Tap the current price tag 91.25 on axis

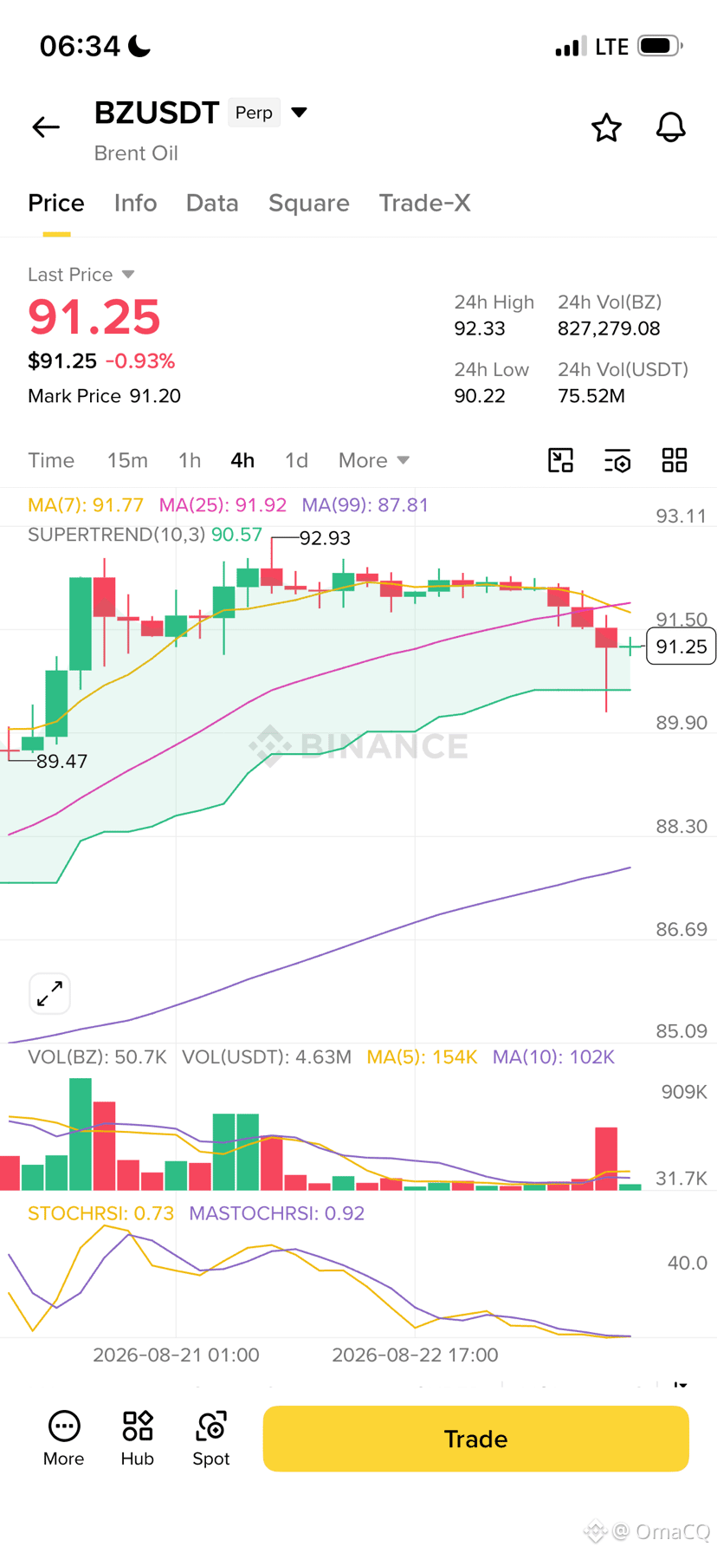point(681,647)
